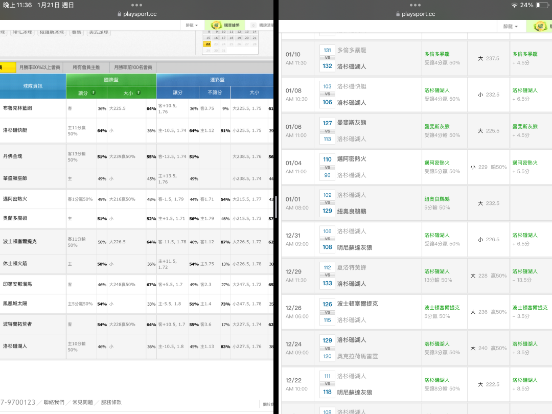Click team name 丹佛金塊

tap(13, 156)
